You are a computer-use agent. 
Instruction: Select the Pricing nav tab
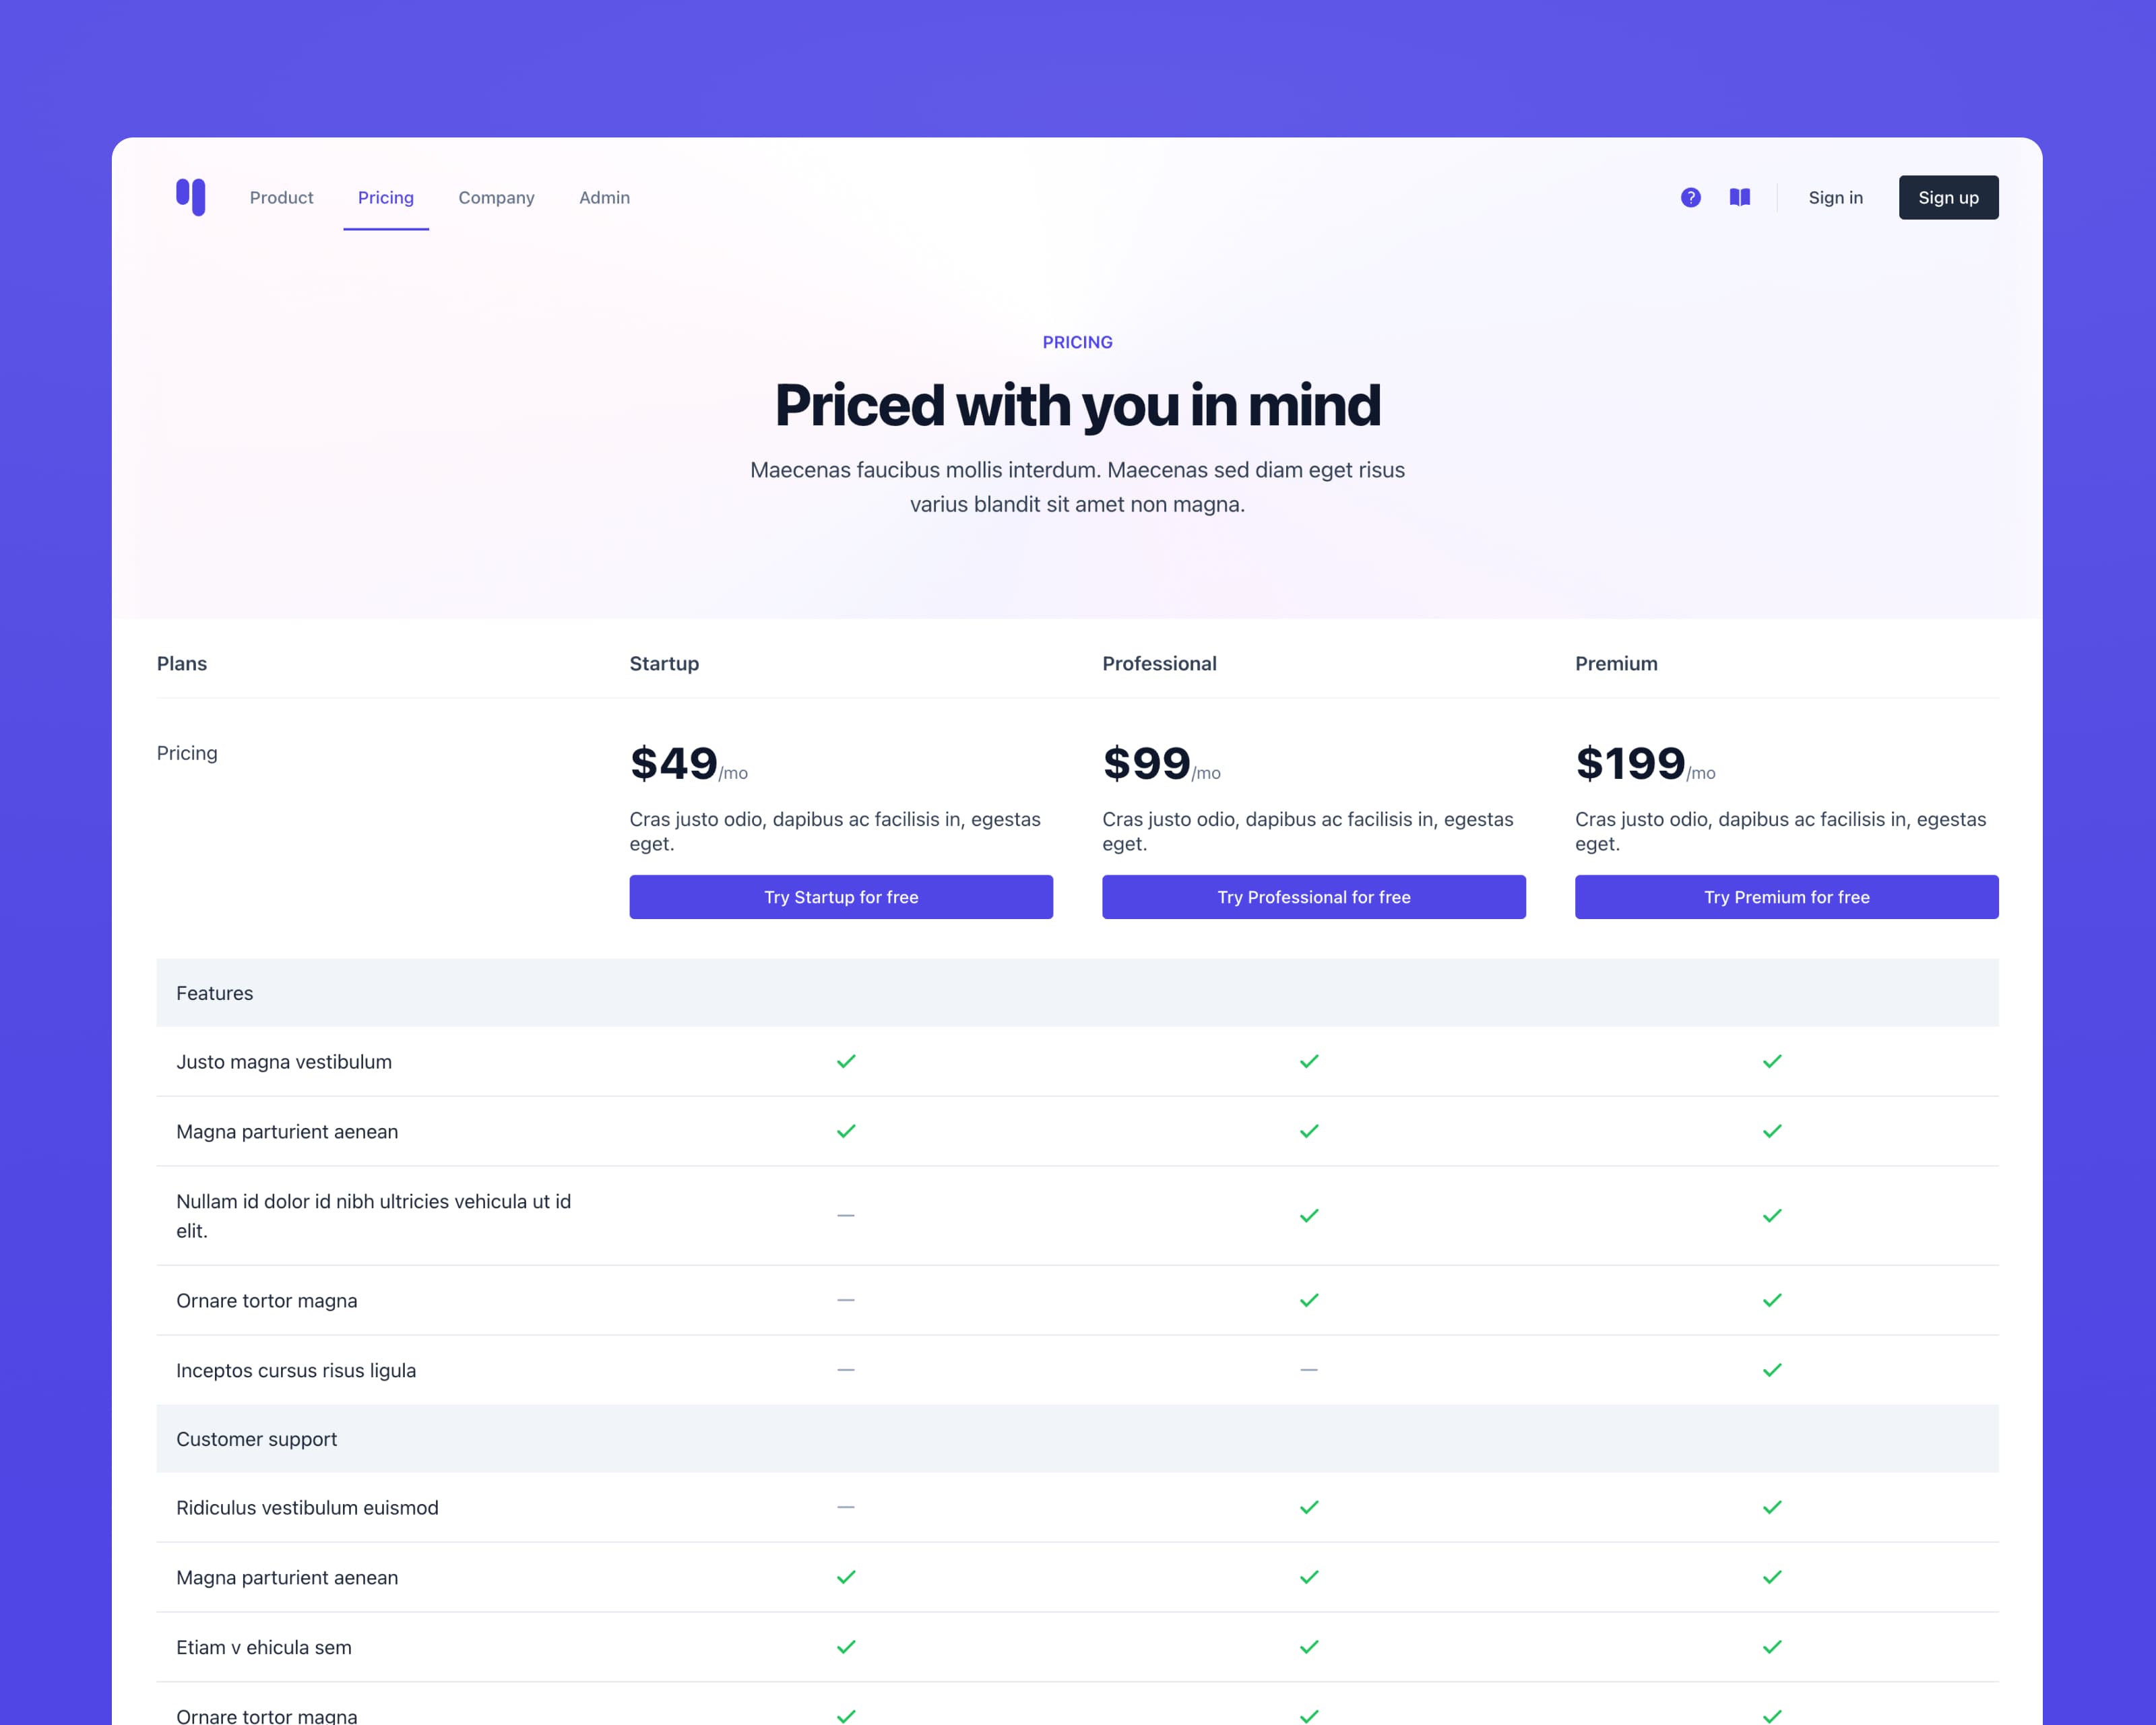pos(386,198)
